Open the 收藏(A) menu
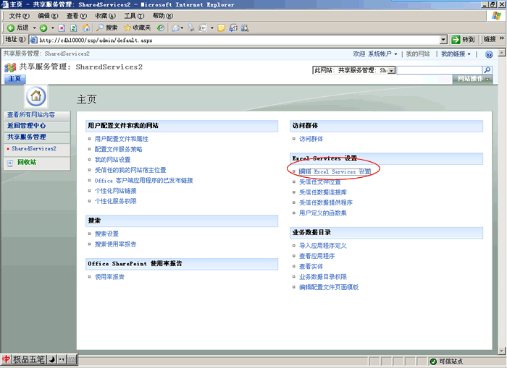 (x=106, y=16)
